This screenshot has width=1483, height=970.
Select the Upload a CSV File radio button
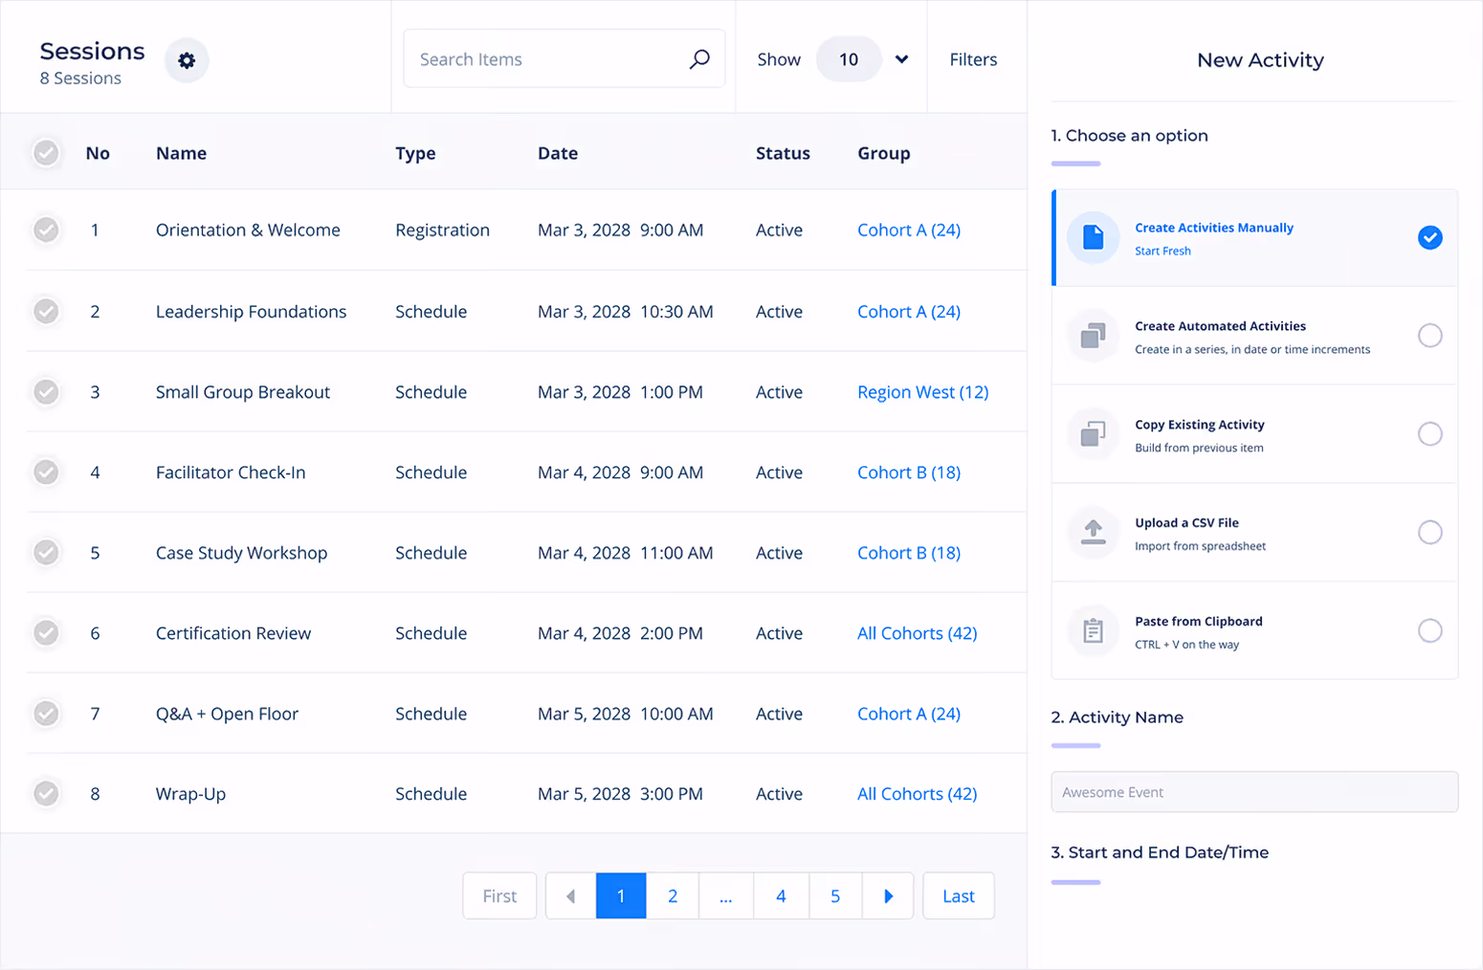tap(1430, 532)
